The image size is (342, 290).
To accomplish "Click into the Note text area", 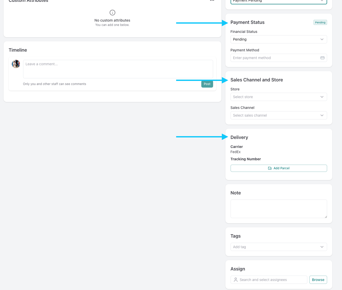I will [x=279, y=209].
